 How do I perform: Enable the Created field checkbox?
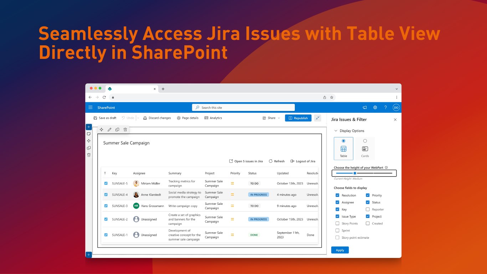[x=368, y=223]
